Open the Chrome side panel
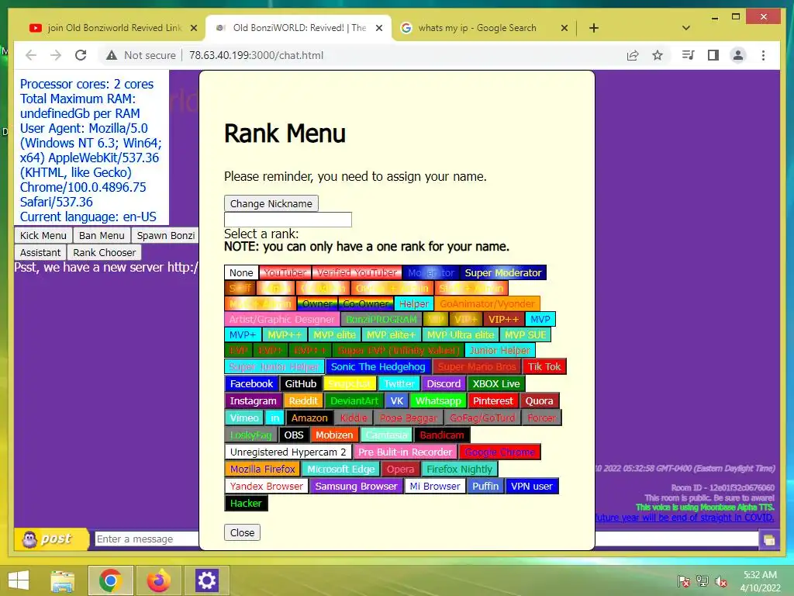This screenshot has height=596, width=794. tap(713, 55)
